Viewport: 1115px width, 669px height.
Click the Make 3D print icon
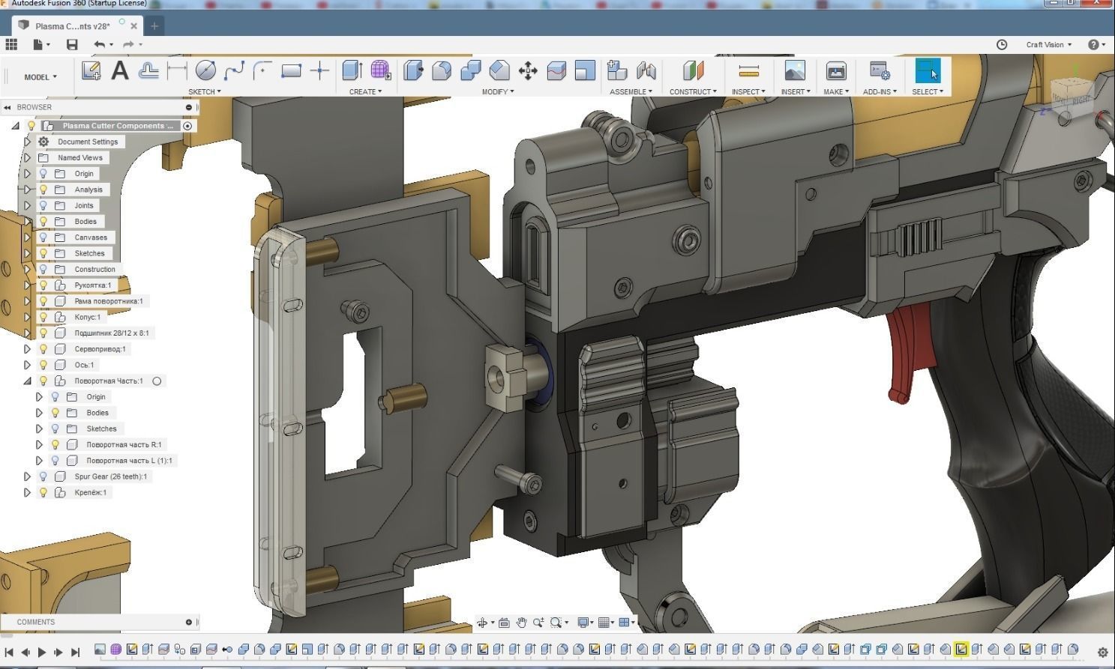pyautogui.click(x=836, y=71)
